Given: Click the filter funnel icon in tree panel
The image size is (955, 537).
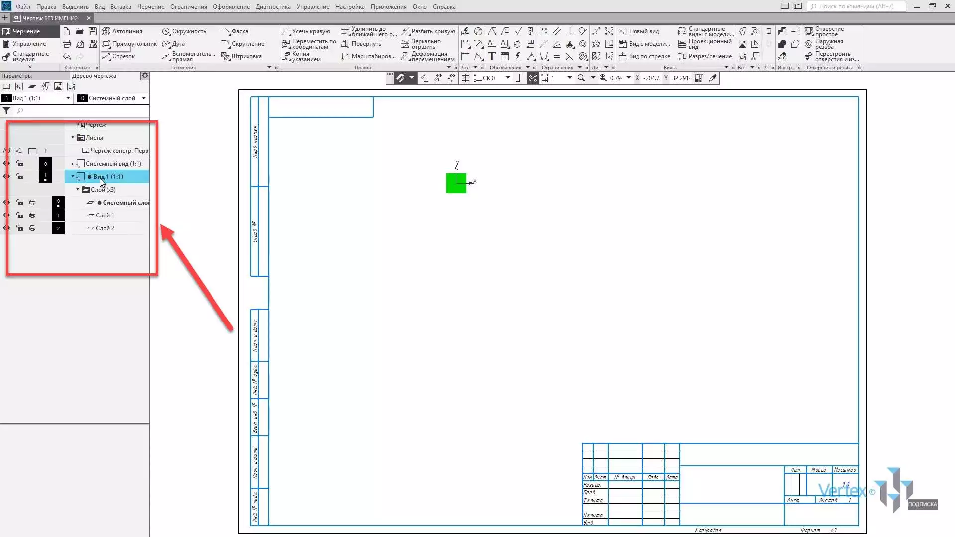Looking at the screenshot, I should pos(6,110).
